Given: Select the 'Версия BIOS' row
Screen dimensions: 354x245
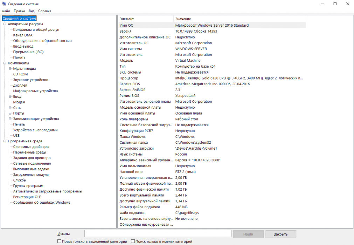Looking at the screenshot, I should [x=212, y=84].
